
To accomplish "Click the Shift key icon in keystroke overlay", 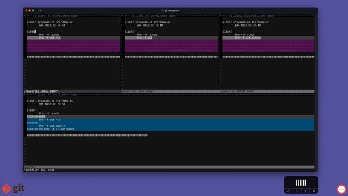I will pyautogui.click(x=288, y=191).
